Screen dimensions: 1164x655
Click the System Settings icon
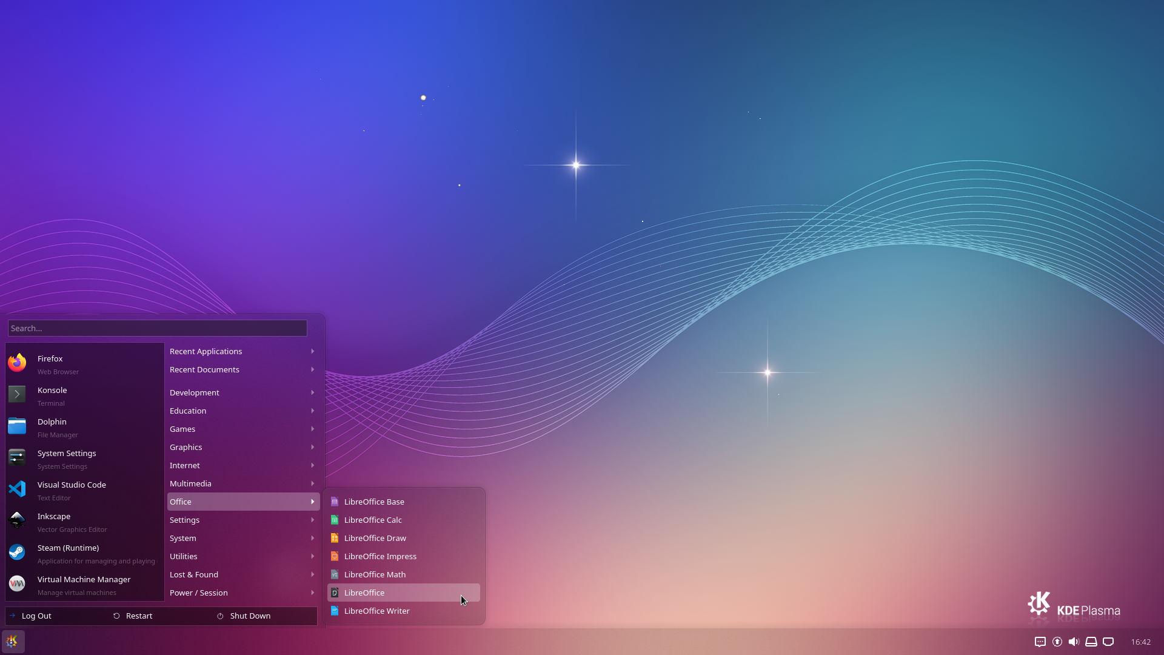17,457
